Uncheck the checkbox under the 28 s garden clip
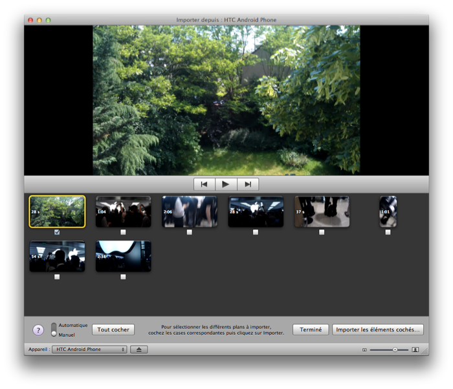Viewport: 453px width, 389px height. pyautogui.click(x=57, y=232)
